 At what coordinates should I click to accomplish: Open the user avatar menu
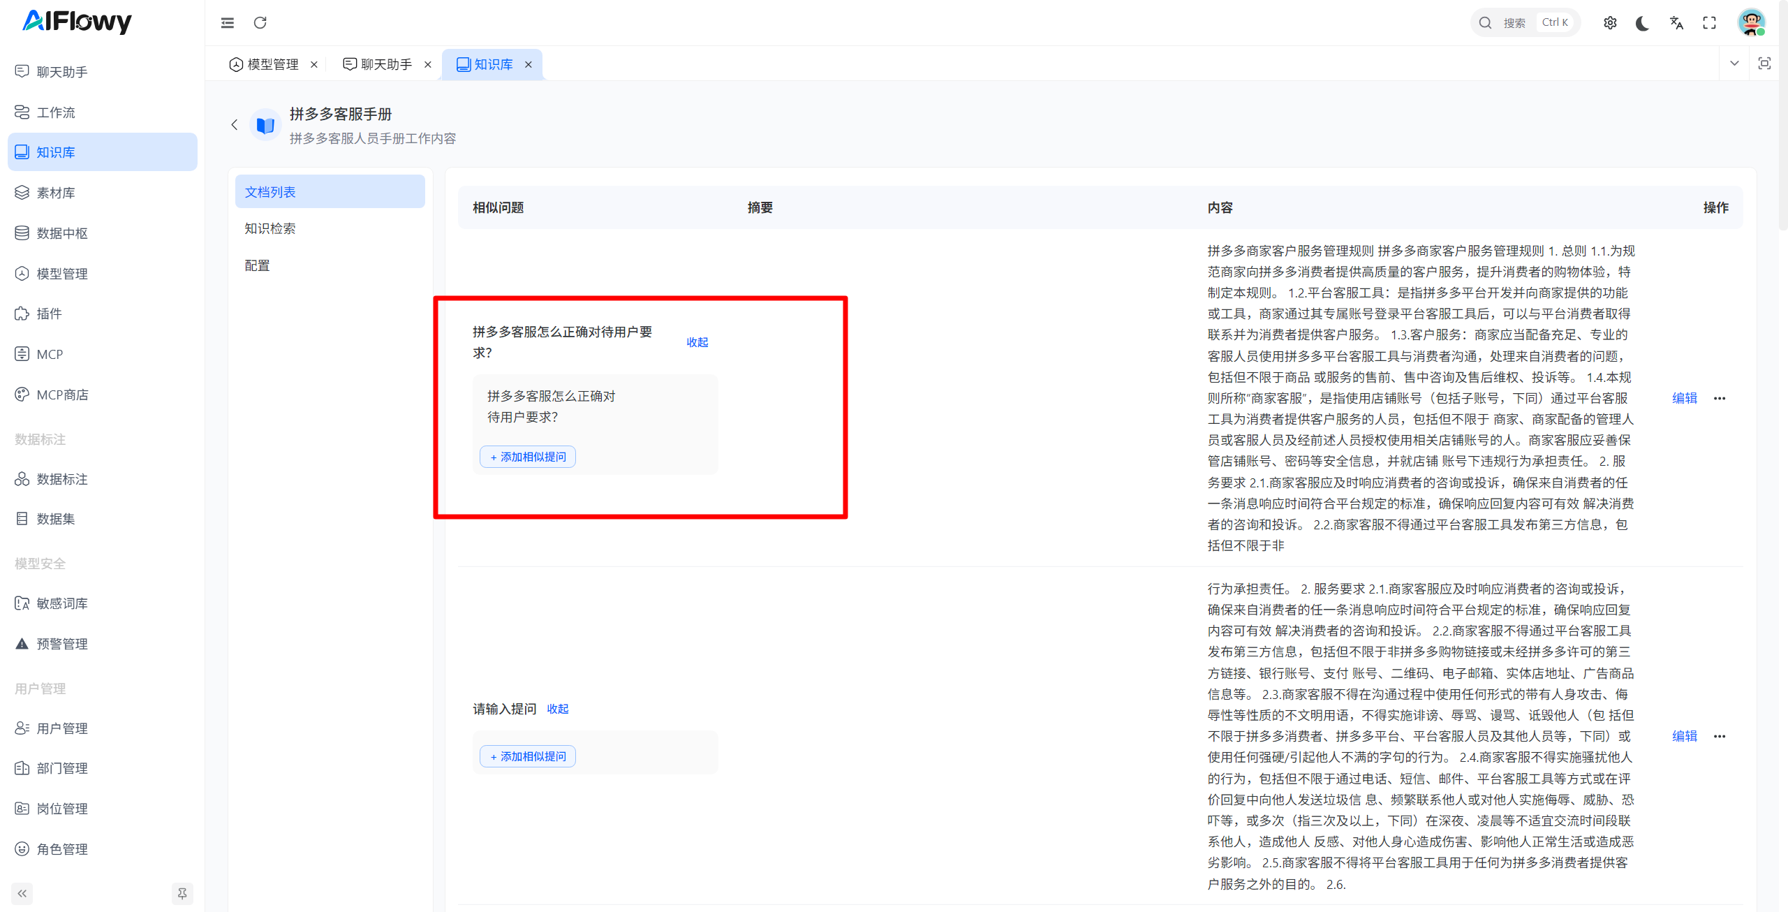pyautogui.click(x=1751, y=23)
